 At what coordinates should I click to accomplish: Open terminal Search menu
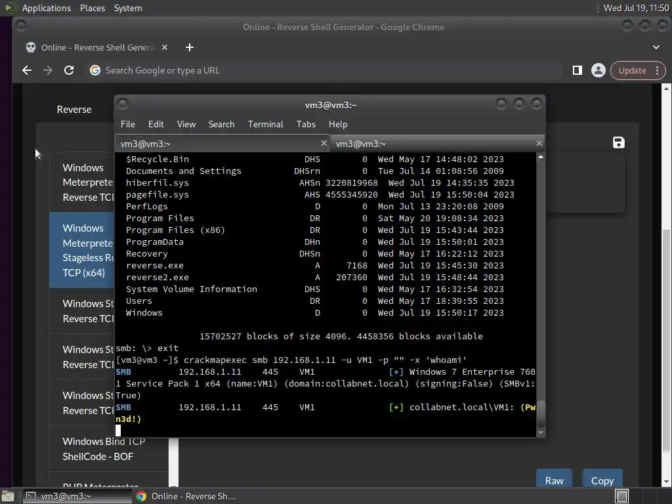pos(221,124)
